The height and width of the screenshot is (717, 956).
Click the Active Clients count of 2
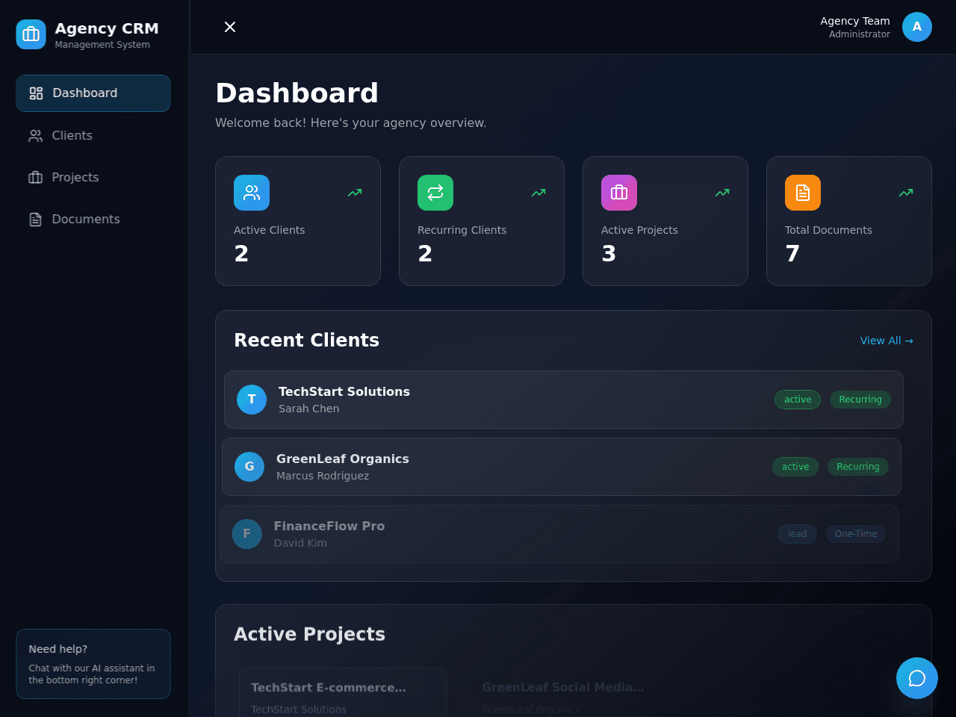pos(241,254)
